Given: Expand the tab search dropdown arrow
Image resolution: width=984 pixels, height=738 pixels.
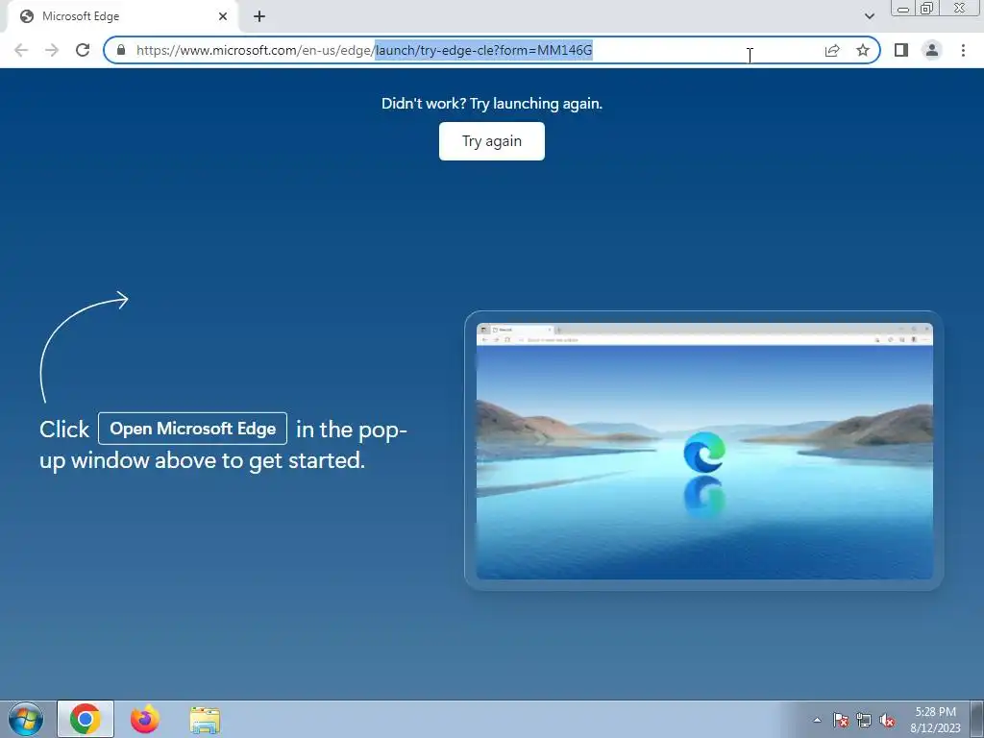Looking at the screenshot, I should click(x=869, y=16).
